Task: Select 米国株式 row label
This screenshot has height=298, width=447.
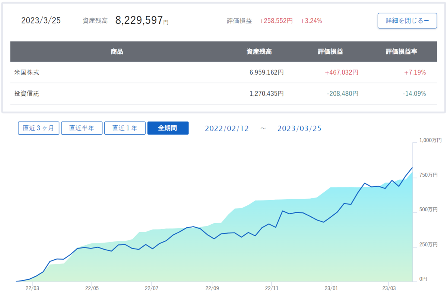Action: coord(27,73)
